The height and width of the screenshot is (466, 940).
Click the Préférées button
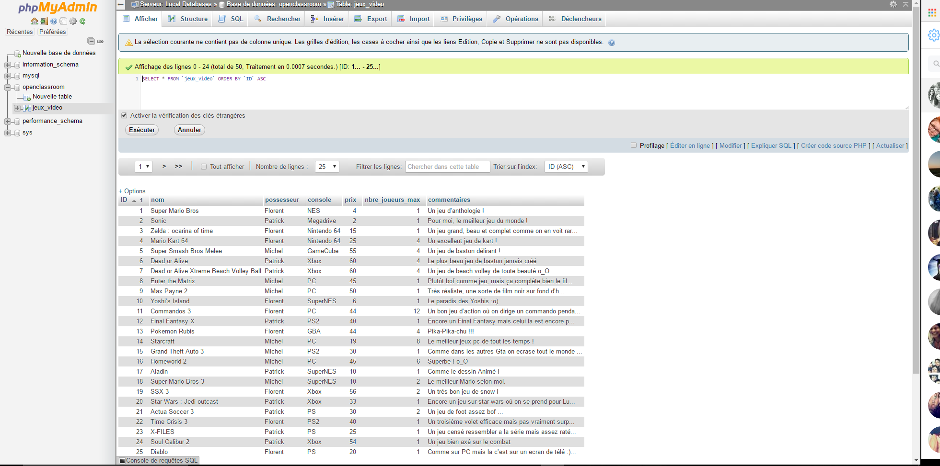point(53,32)
